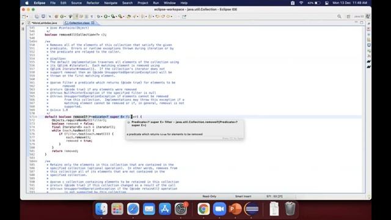Open the dropdown arrow beside the Run icon
The width and height of the screenshot is (391, 220).
[109, 16]
